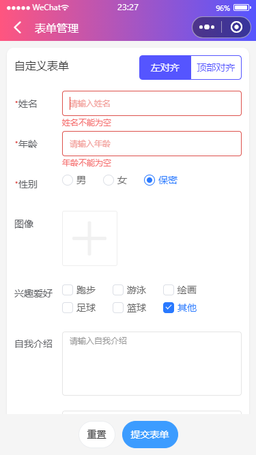Viewport: 256px width, 455px height.
Task: Focus the 自我介绍 text area
Action: 152,364
